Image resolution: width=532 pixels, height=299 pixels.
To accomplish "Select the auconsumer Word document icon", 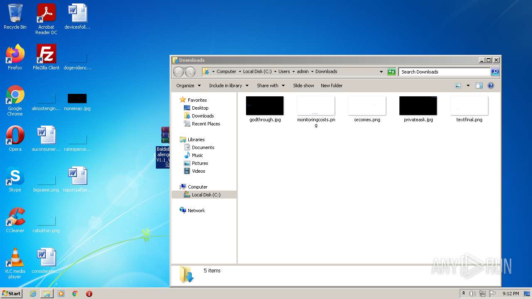I will coord(46,138).
